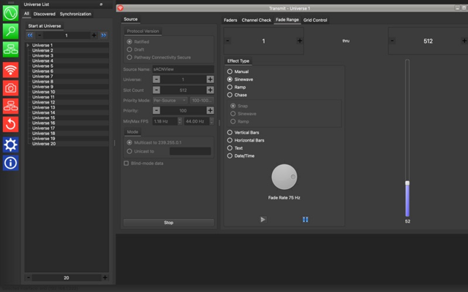Open the blue info about icon
This screenshot has height=292, width=468.
(x=10, y=163)
